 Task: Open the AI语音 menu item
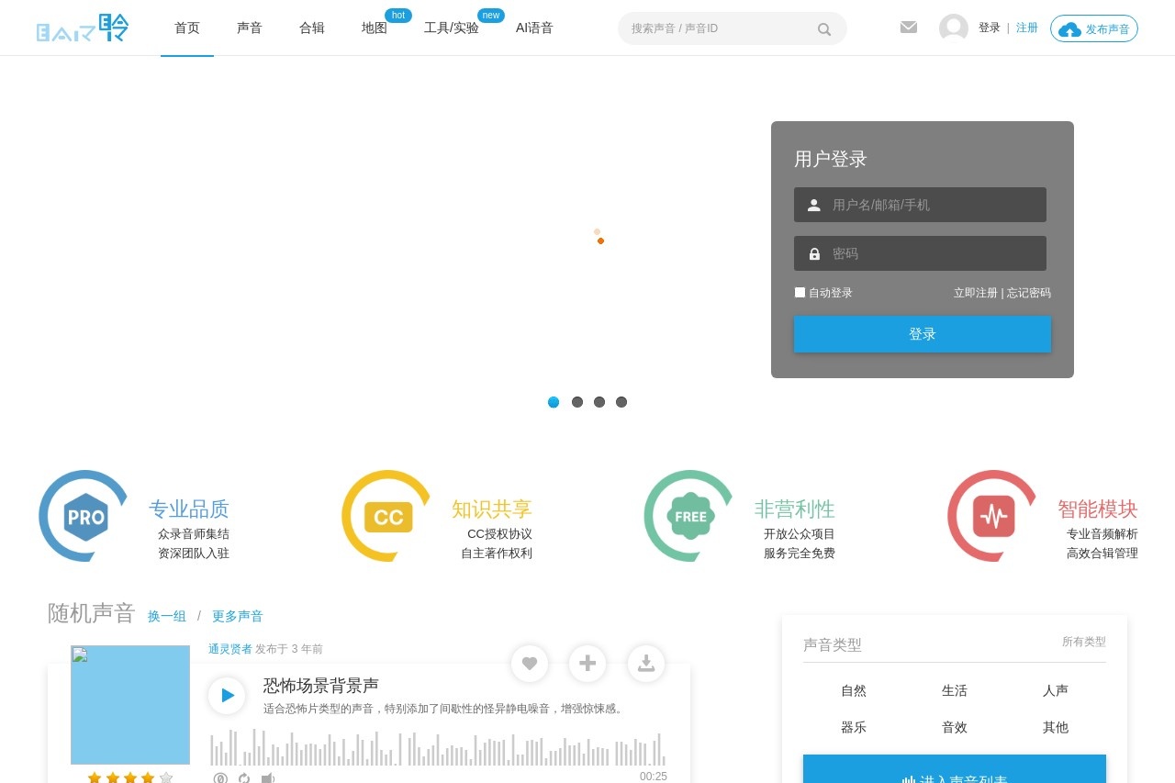(x=534, y=28)
